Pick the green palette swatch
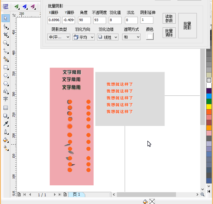Image resolution: width=213 pixels, height=204 pixels. (x=209, y=101)
